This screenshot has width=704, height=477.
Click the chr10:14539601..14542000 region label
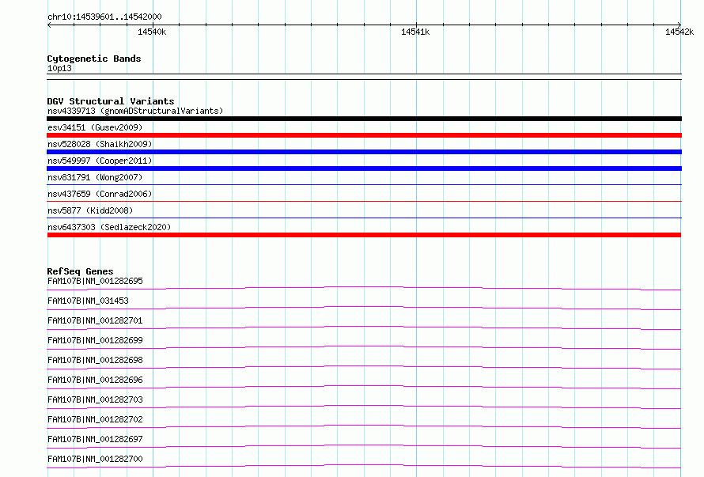coord(104,17)
